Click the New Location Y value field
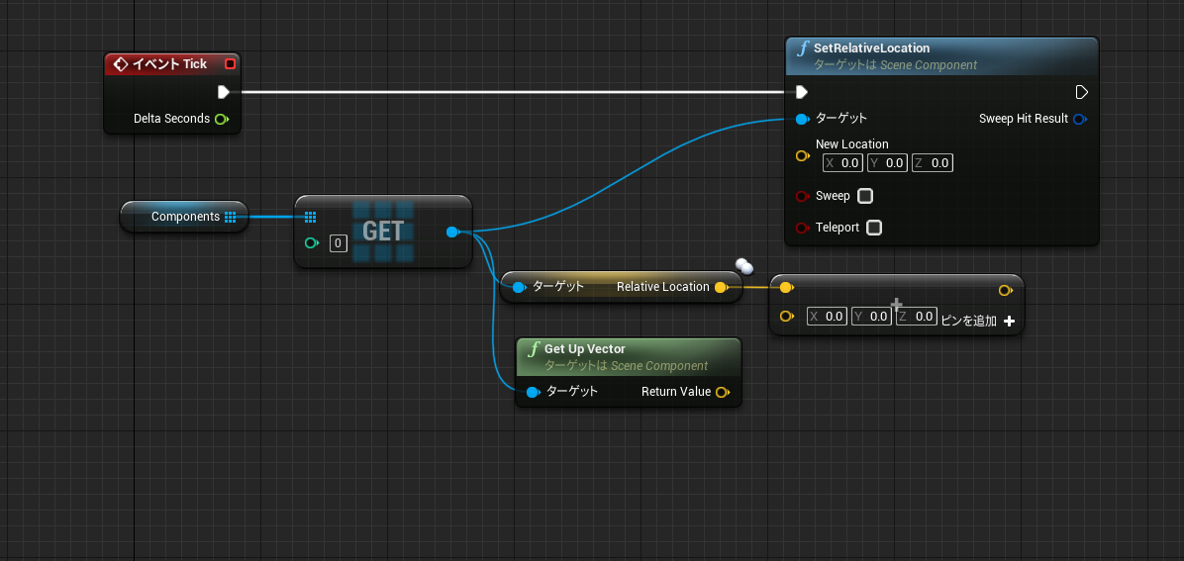Viewport: 1184px width, 561px height. (x=887, y=163)
